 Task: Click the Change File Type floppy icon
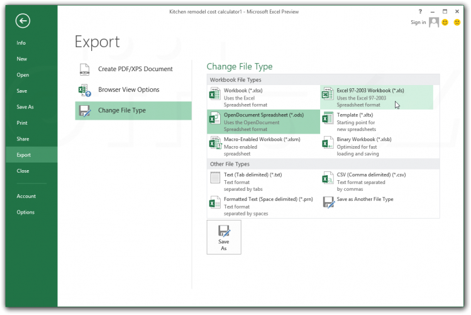pos(85,111)
